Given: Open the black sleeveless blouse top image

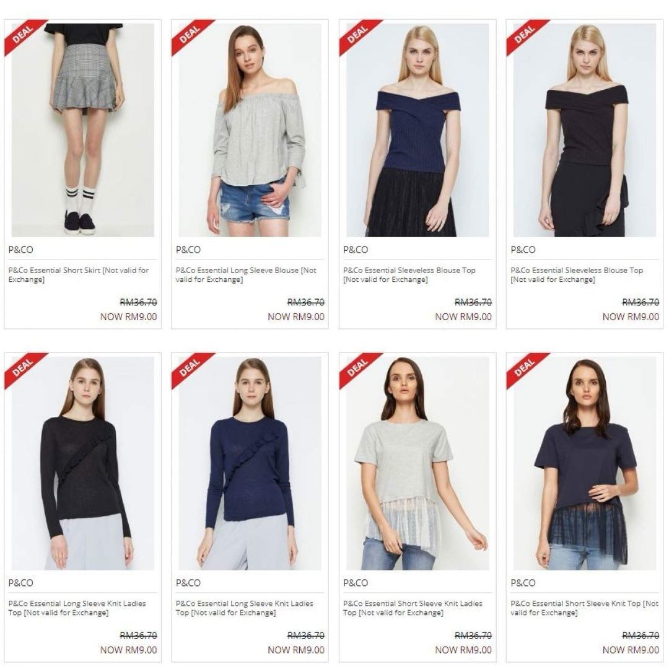Looking at the screenshot, I should coord(585,130).
